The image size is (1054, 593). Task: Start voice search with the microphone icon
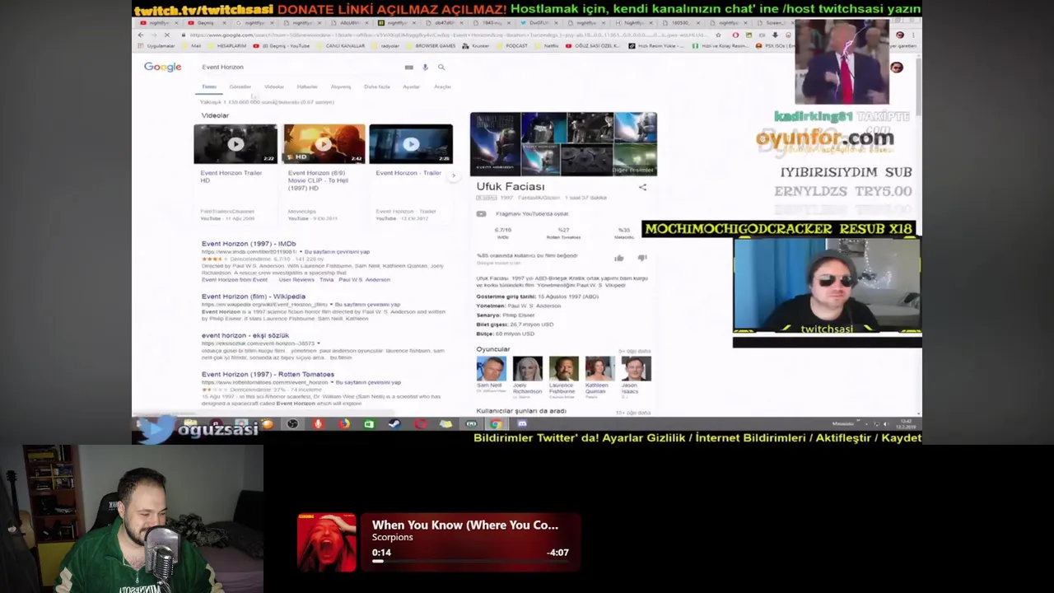pos(425,68)
